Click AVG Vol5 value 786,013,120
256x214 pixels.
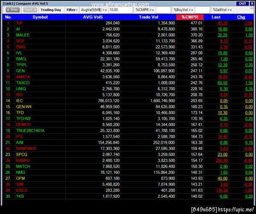tap(108, 101)
